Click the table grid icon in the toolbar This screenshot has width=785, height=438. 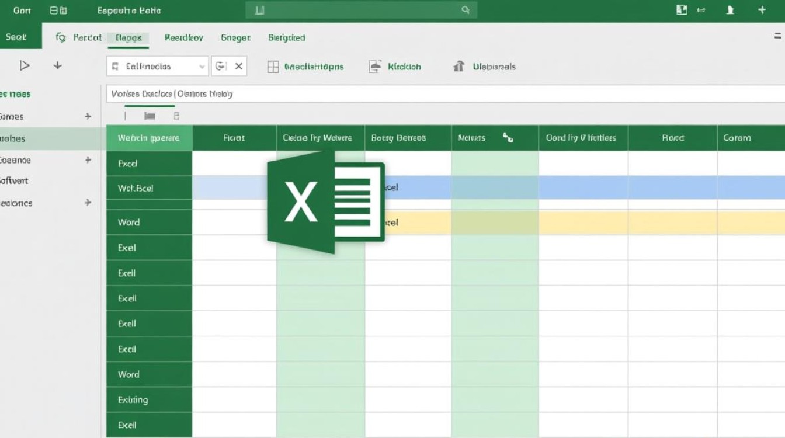click(x=273, y=67)
